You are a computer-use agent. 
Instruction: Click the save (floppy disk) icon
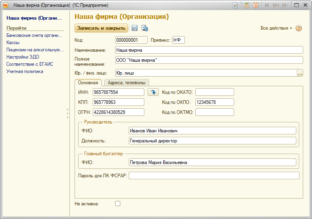pos(135,28)
